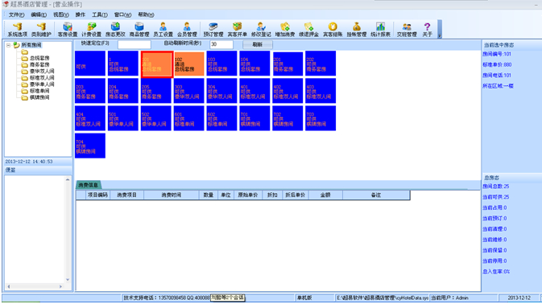Select orange room tile 102
This screenshot has width=542, height=304.
coord(188,64)
